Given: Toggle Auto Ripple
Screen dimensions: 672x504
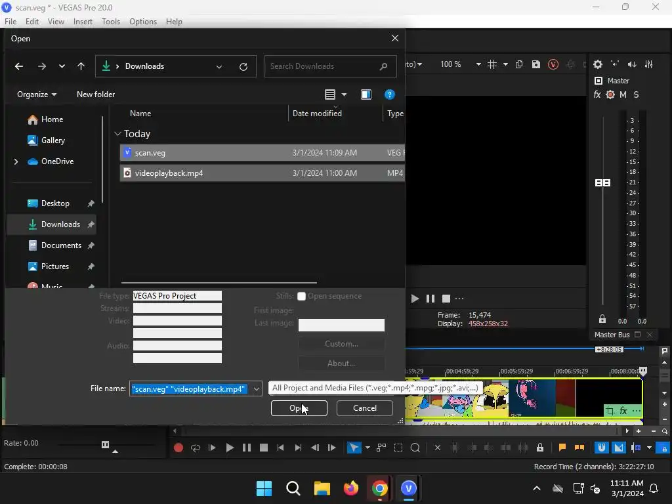Looking at the screenshot, I should 636,448.
